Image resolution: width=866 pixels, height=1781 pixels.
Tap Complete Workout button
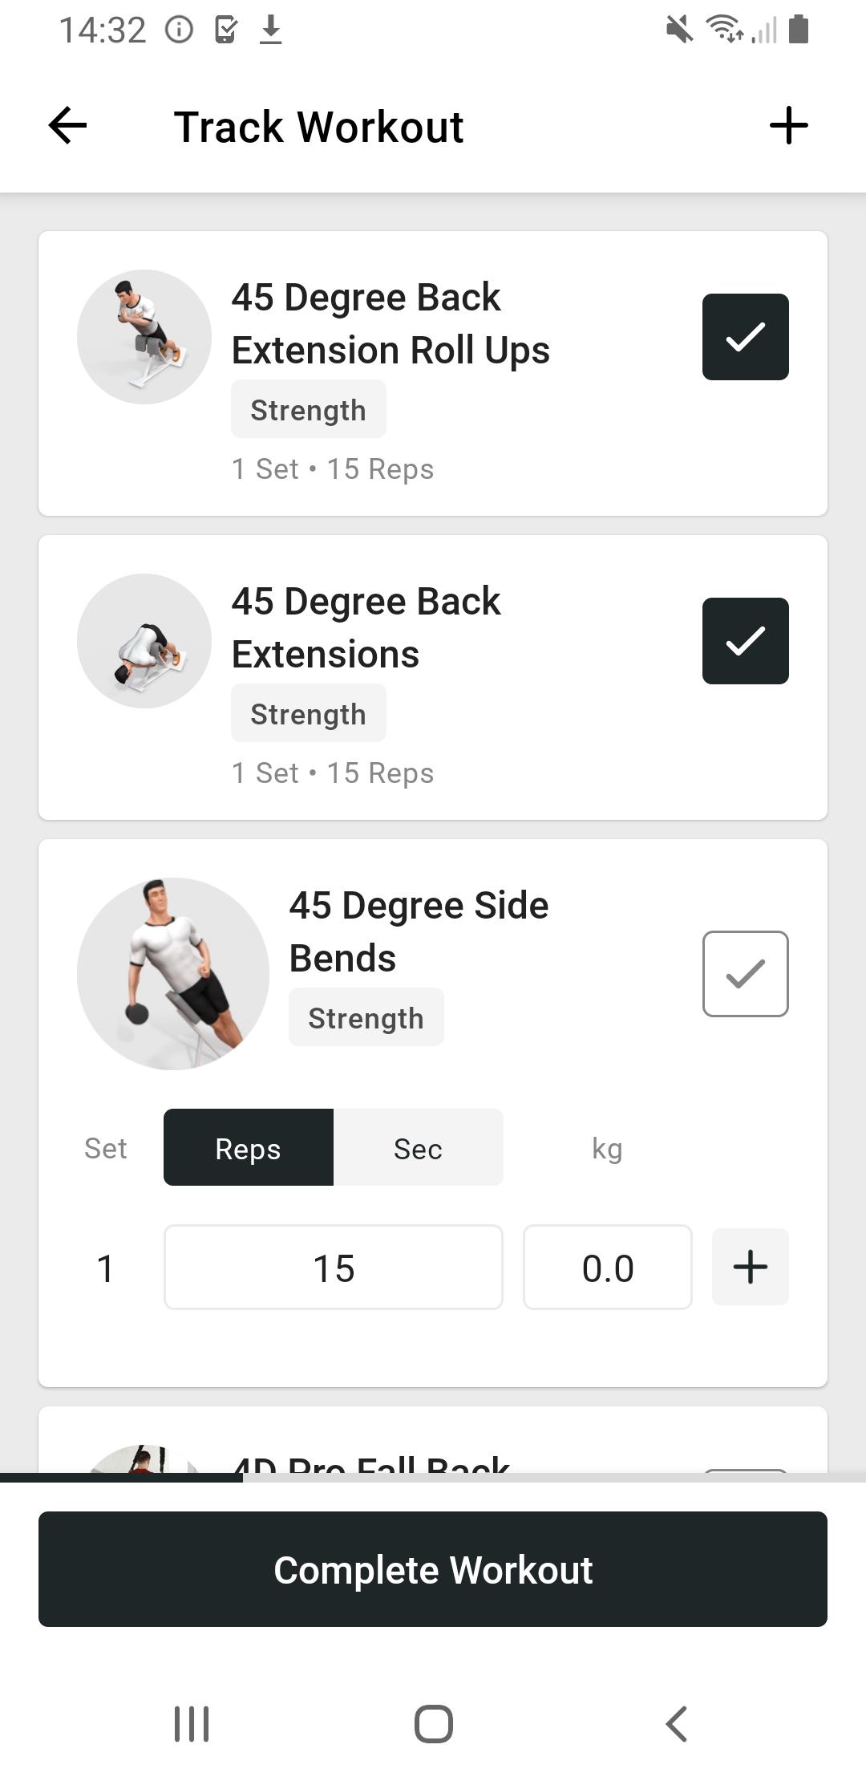pos(433,1569)
